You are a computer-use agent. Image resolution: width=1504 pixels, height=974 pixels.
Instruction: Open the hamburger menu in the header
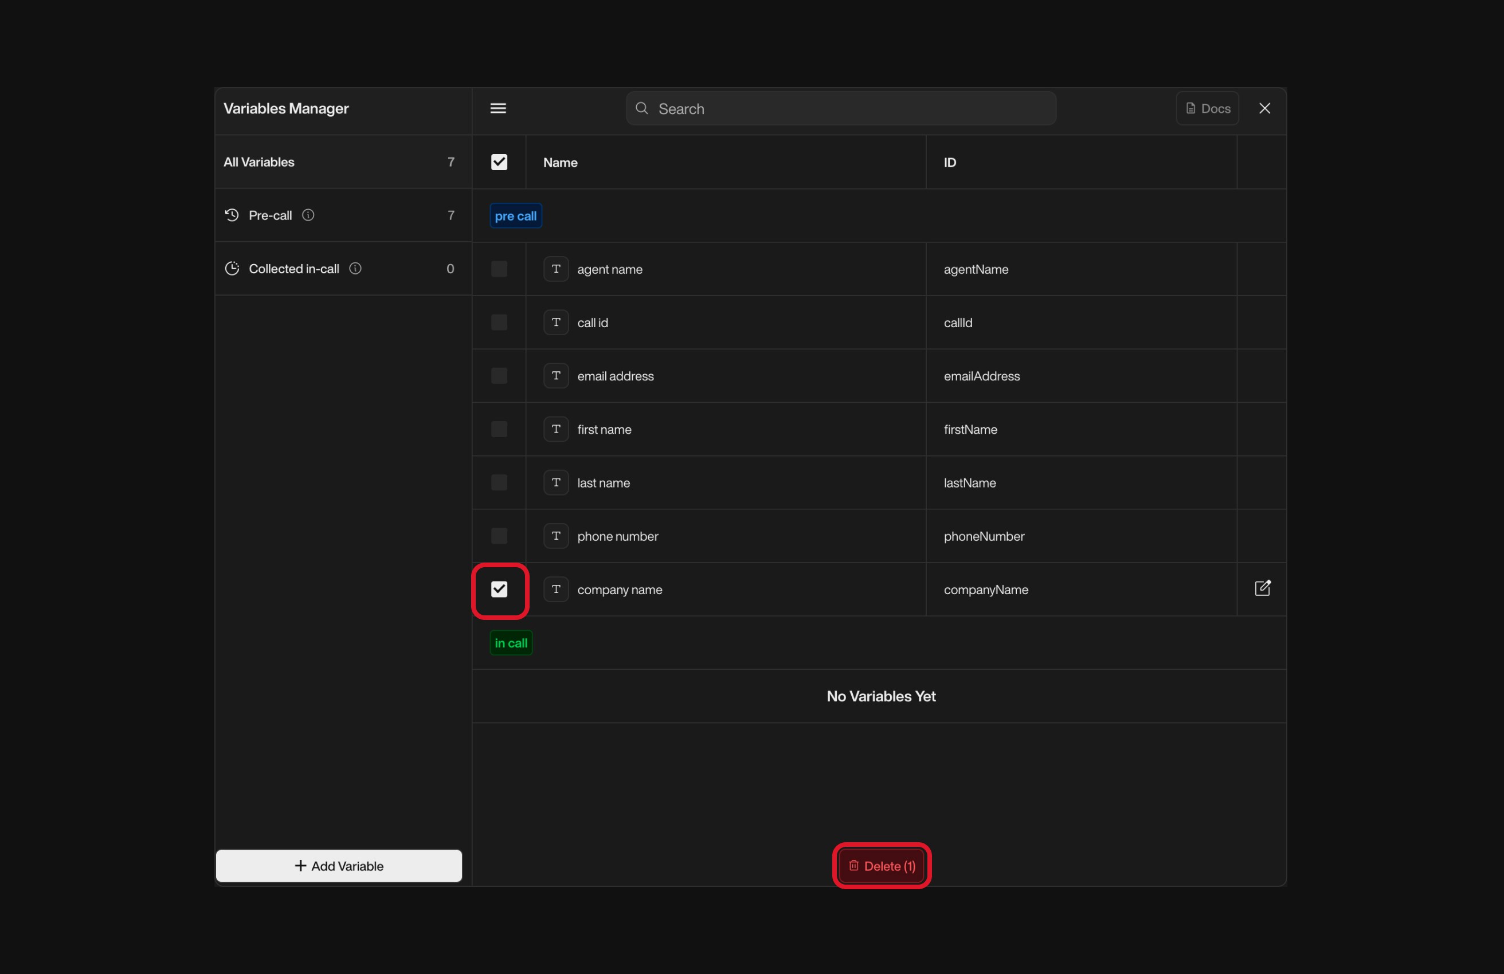coord(498,108)
